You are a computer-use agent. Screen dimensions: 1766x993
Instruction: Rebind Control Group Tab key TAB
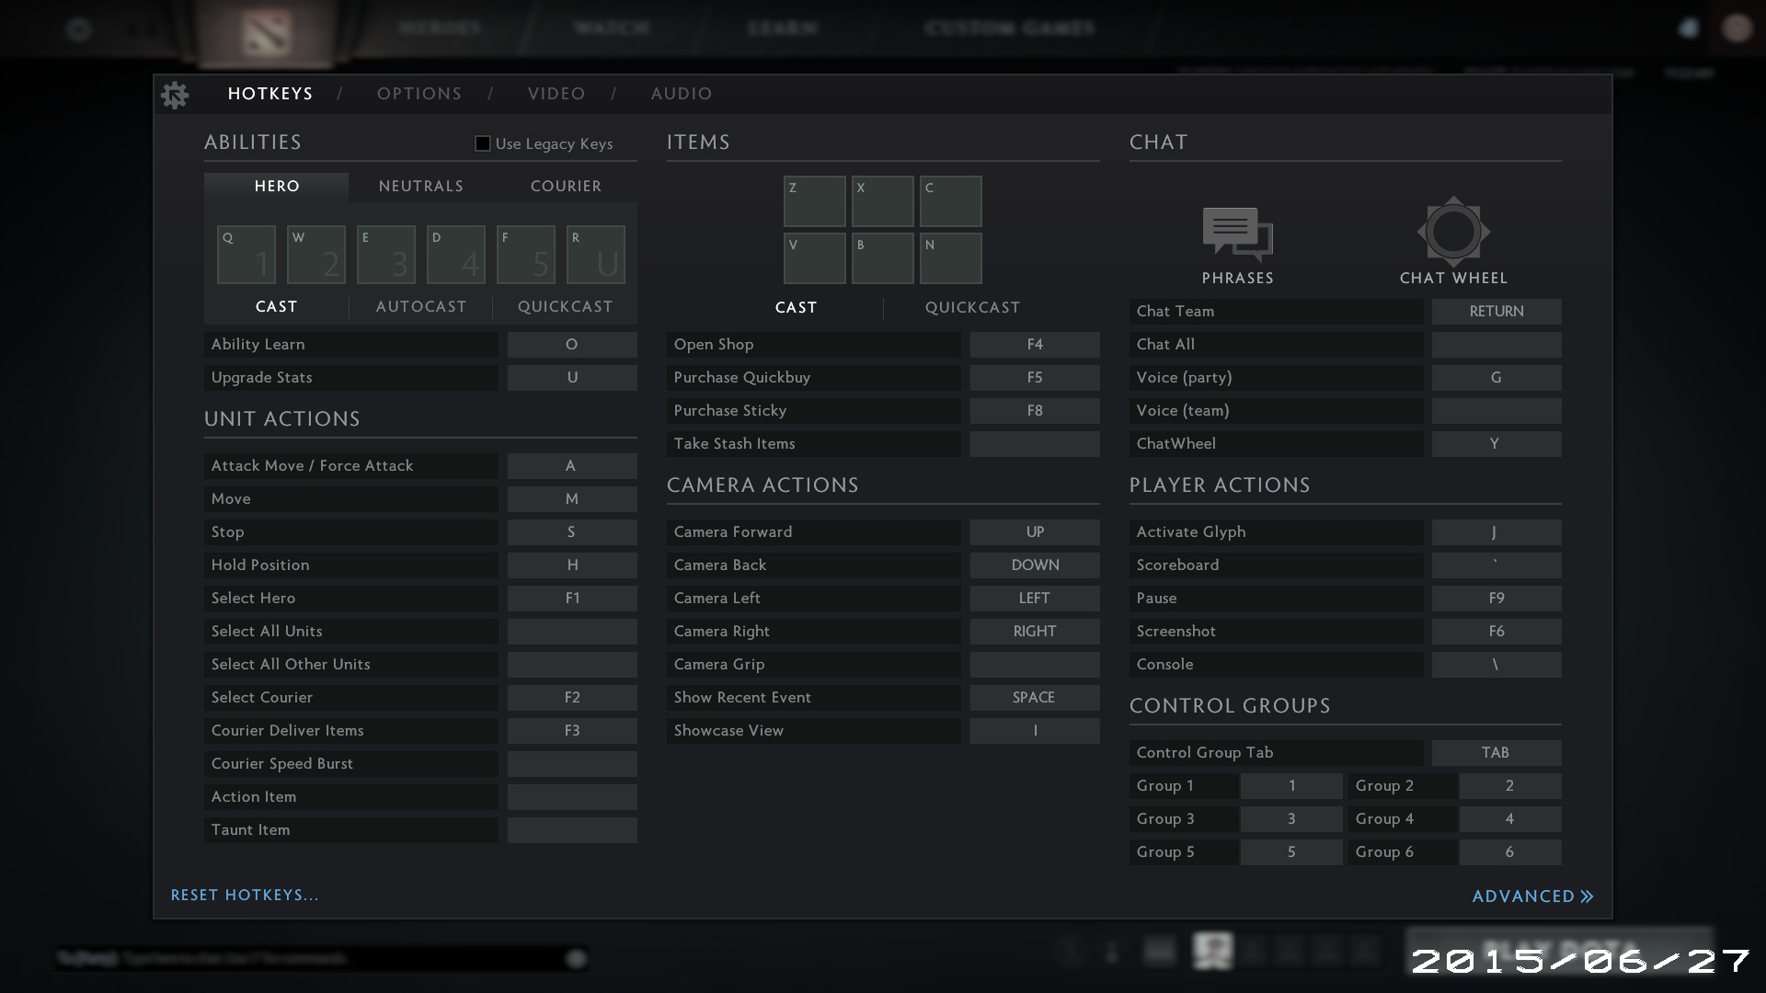(x=1497, y=753)
